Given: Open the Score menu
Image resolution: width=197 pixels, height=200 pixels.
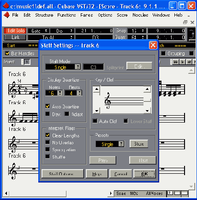Looking at the screenshot, I should click(122, 15).
